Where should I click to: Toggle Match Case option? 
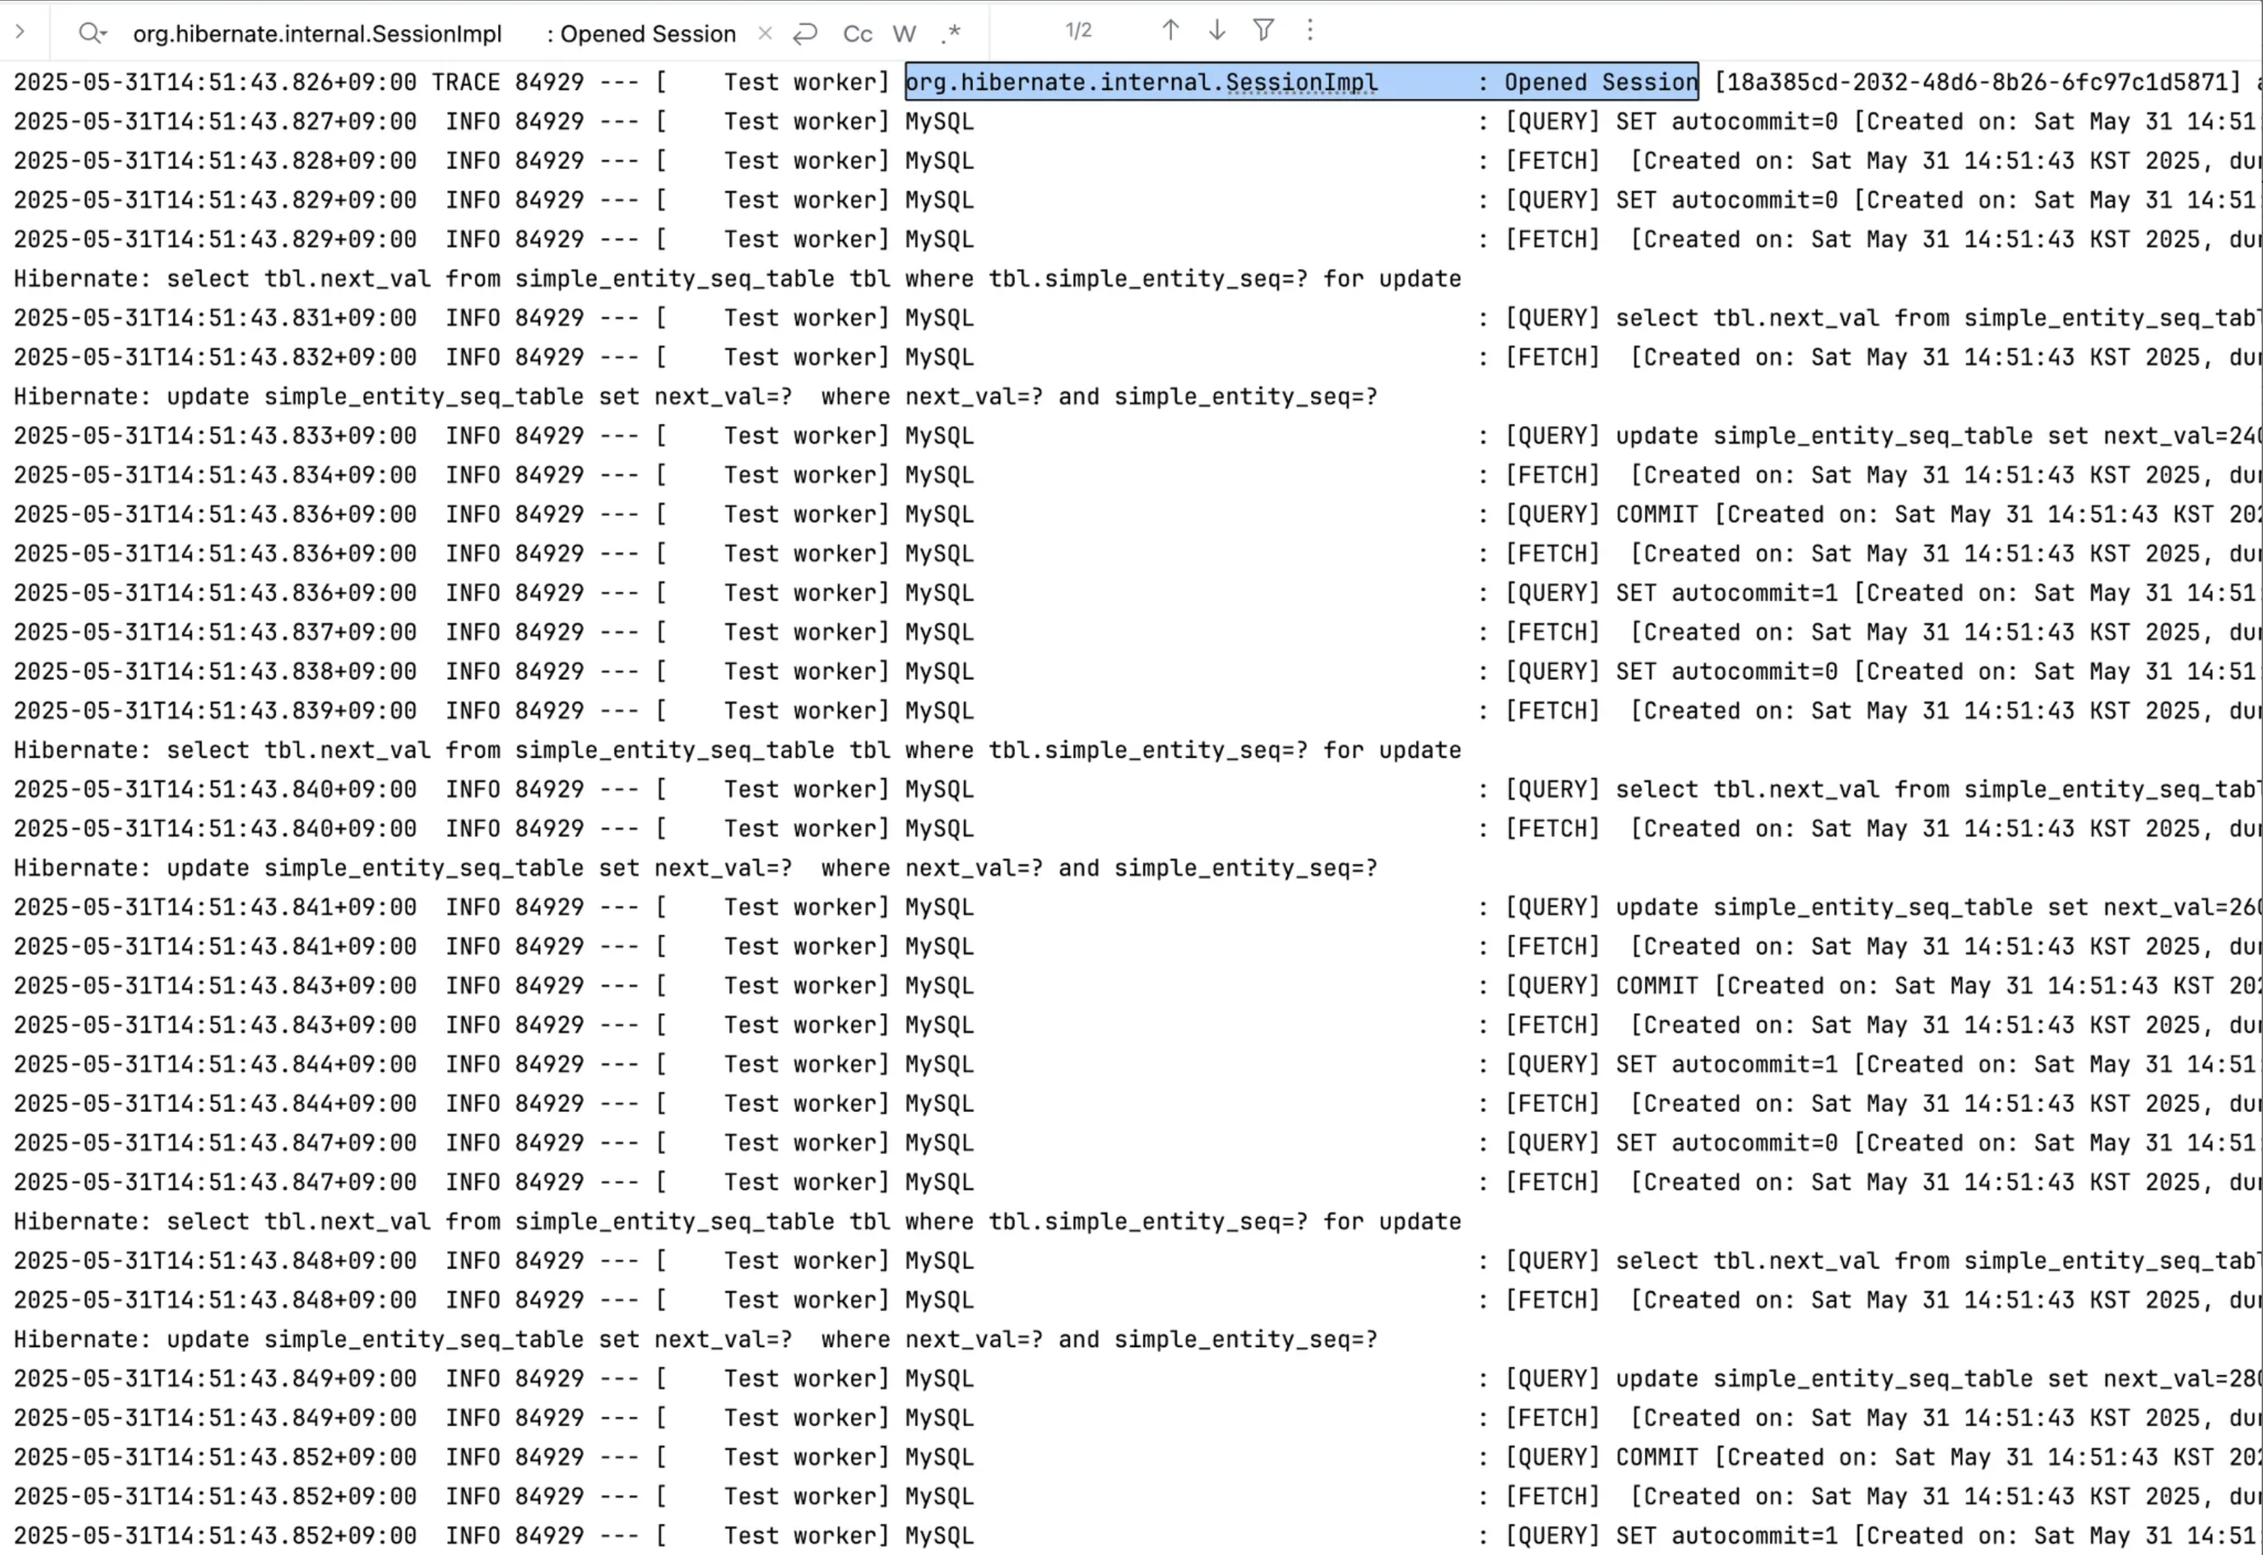856,34
